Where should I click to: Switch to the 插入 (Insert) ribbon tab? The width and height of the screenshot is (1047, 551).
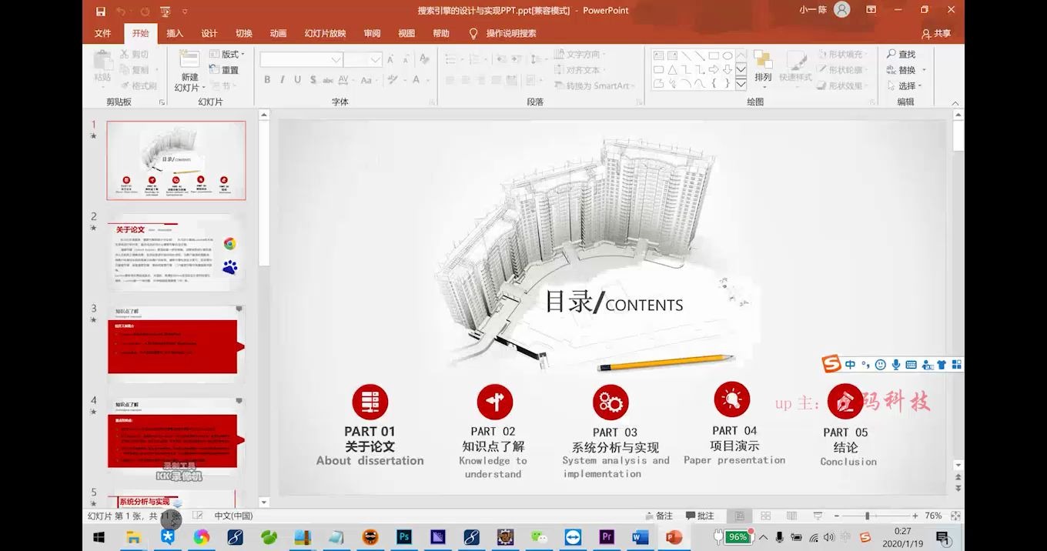coord(174,33)
